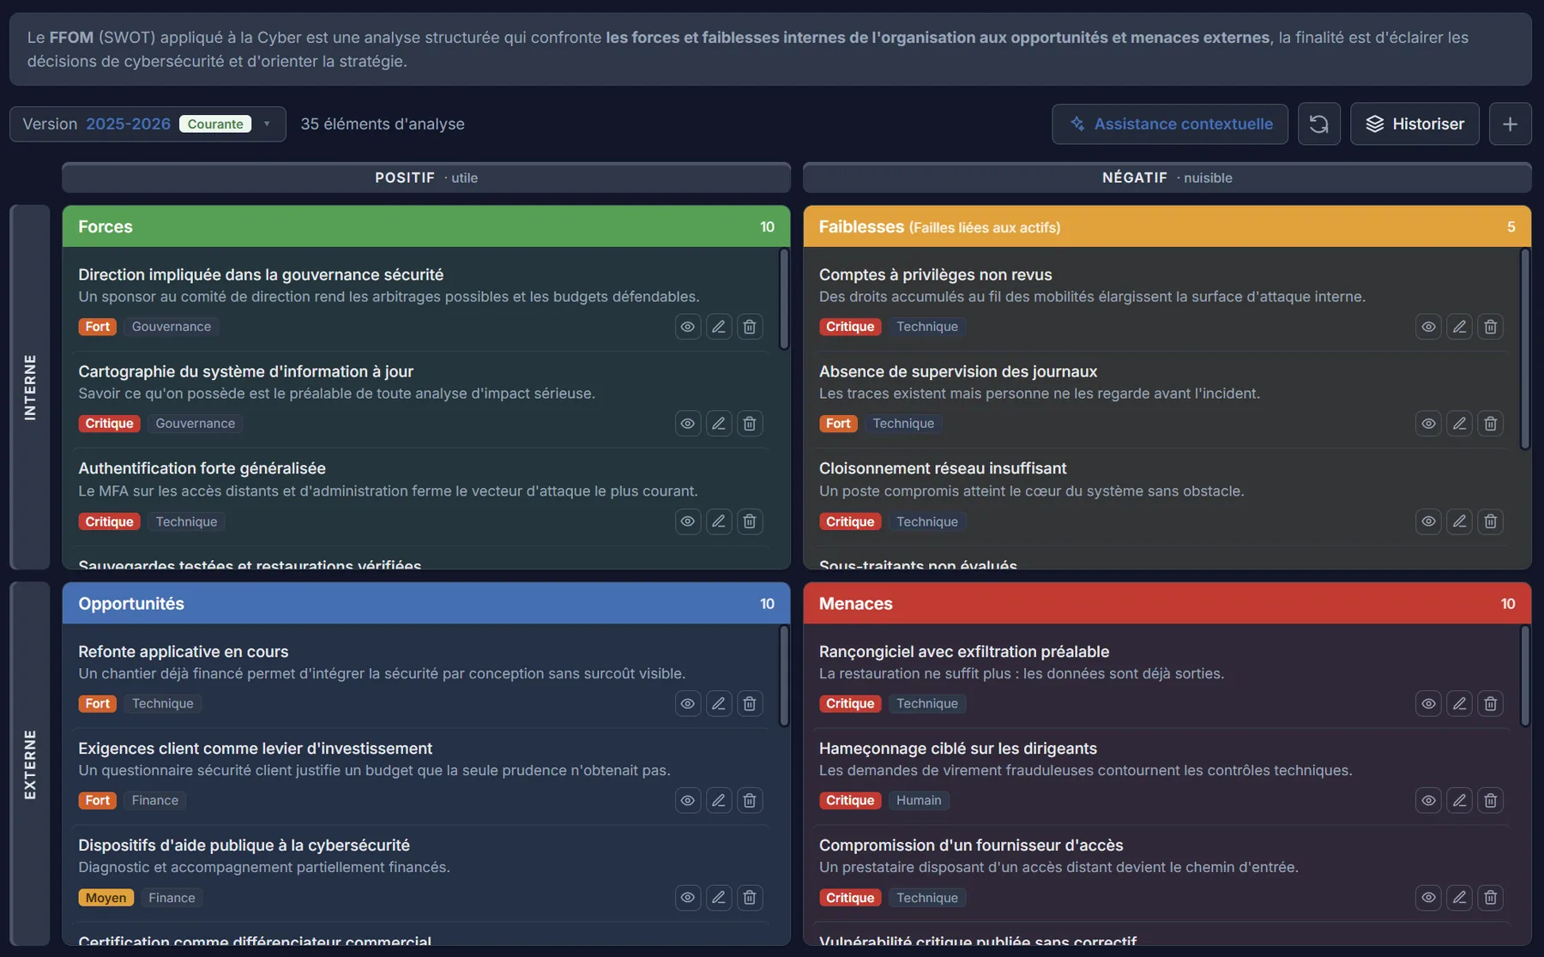The width and height of the screenshot is (1544, 957).
Task: Edit 'Dispositifs d'aide publique à la cybersécurité'
Action: [x=719, y=898]
